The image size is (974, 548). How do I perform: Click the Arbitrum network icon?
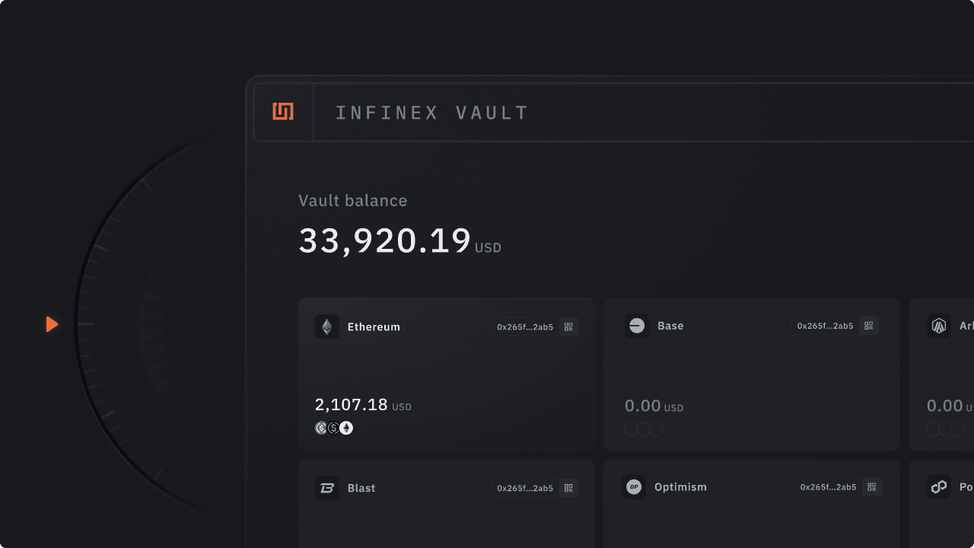coord(939,326)
